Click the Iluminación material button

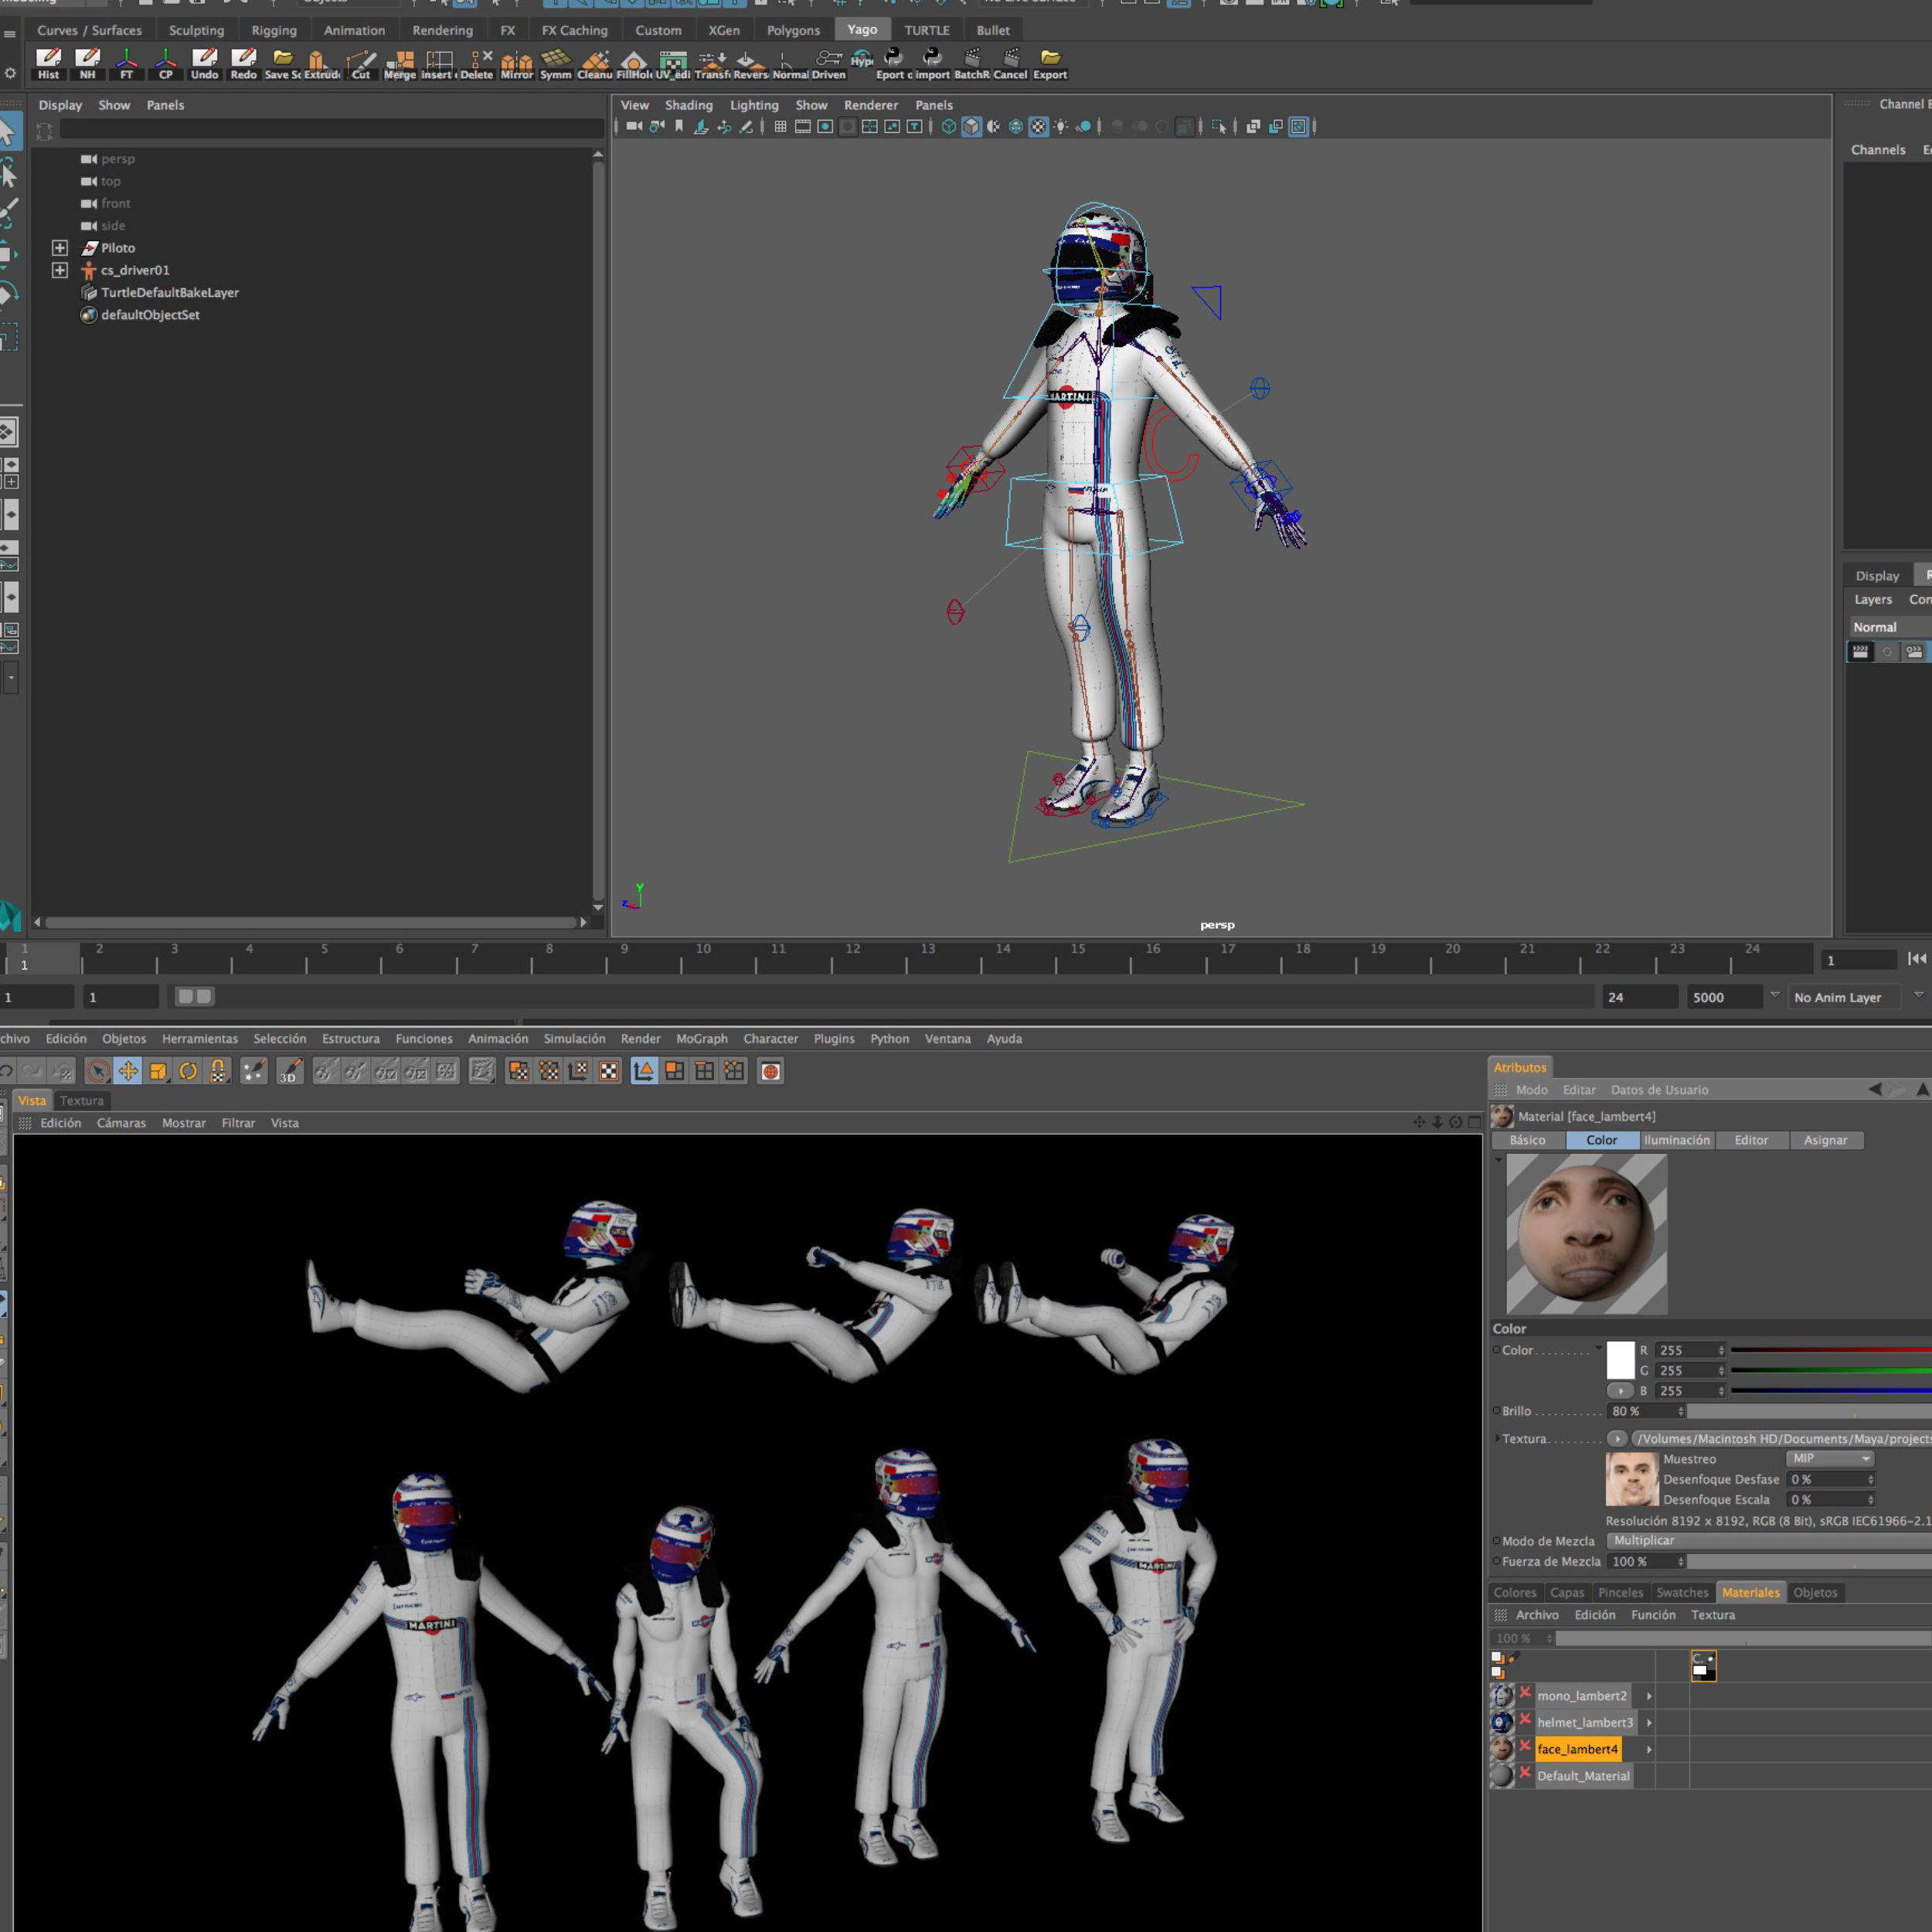tap(1677, 1140)
